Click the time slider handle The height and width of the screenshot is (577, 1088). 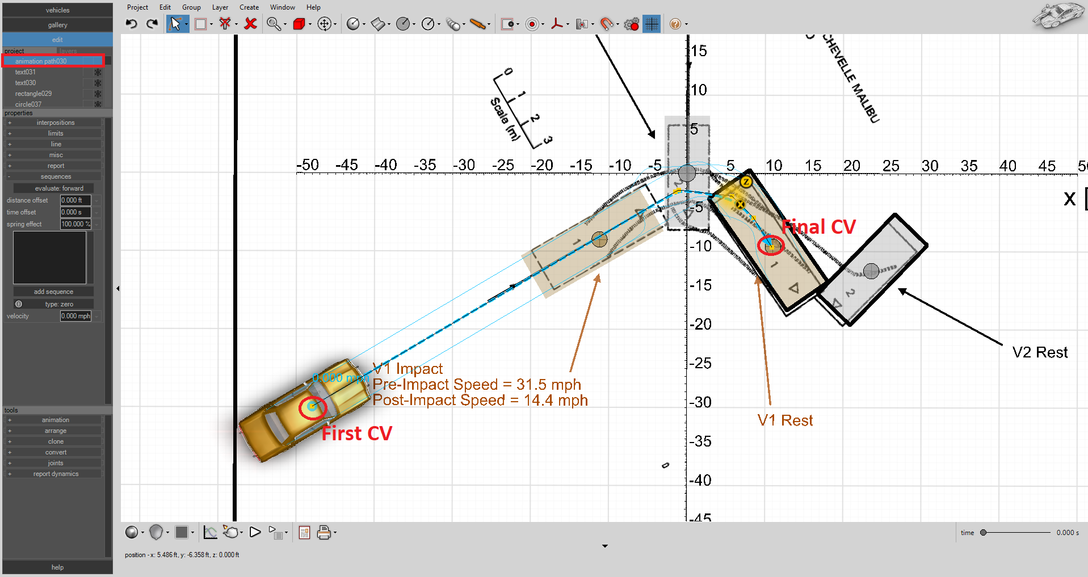coord(984,533)
